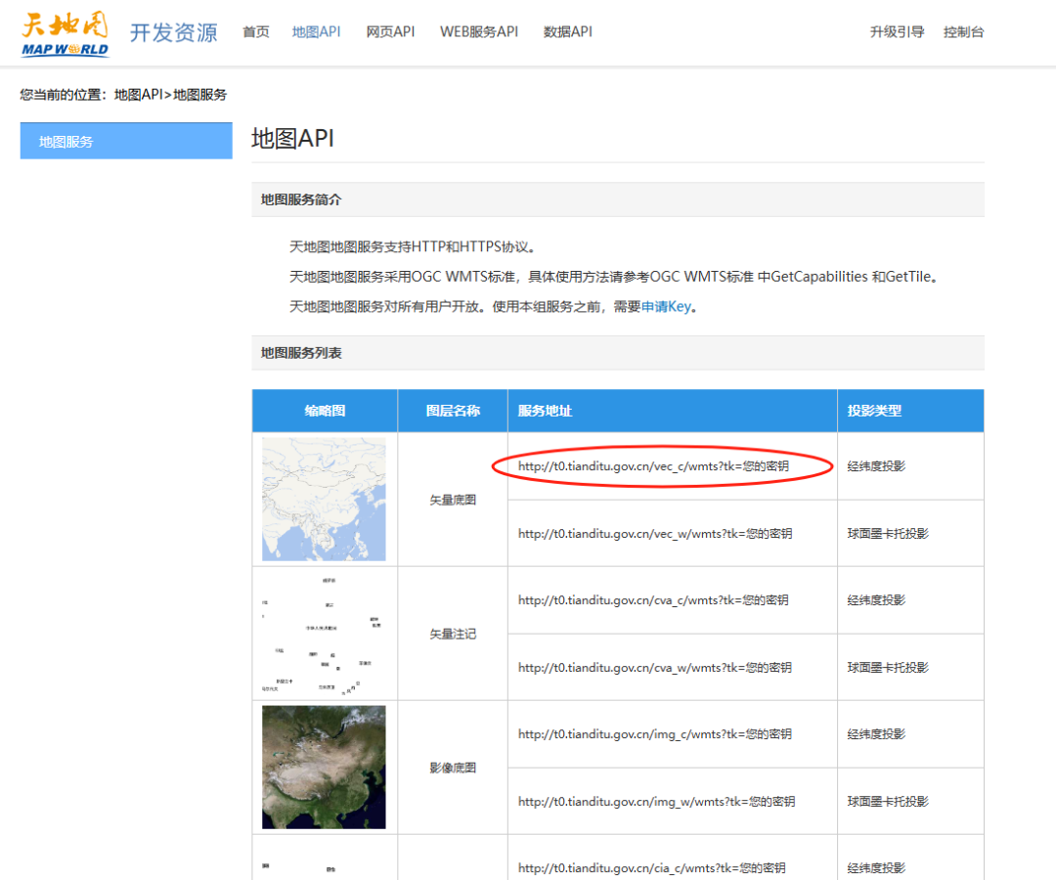Click the 矢量注记 thumbnail image
The width and height of the screenshot is (1056, 880).
pyautogui.click(x=324, y=633)
